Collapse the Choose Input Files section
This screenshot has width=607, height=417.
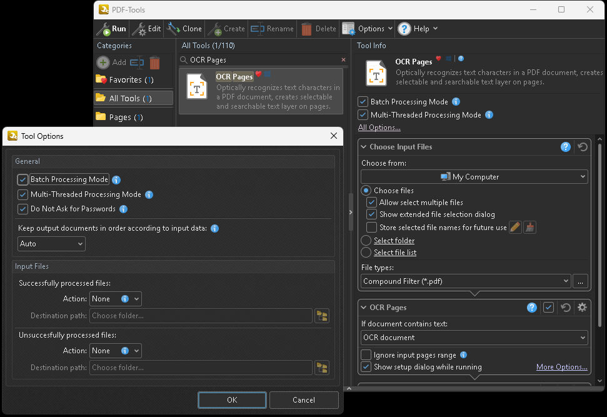pos(364,146)
